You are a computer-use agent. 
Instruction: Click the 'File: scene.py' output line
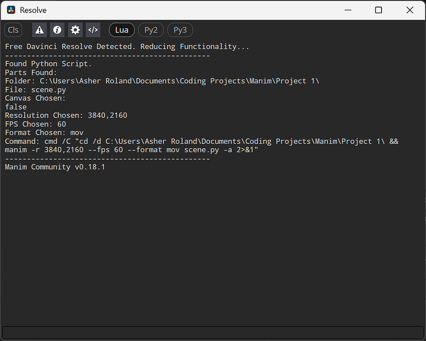pyautogui.click(x=35, y=90)
